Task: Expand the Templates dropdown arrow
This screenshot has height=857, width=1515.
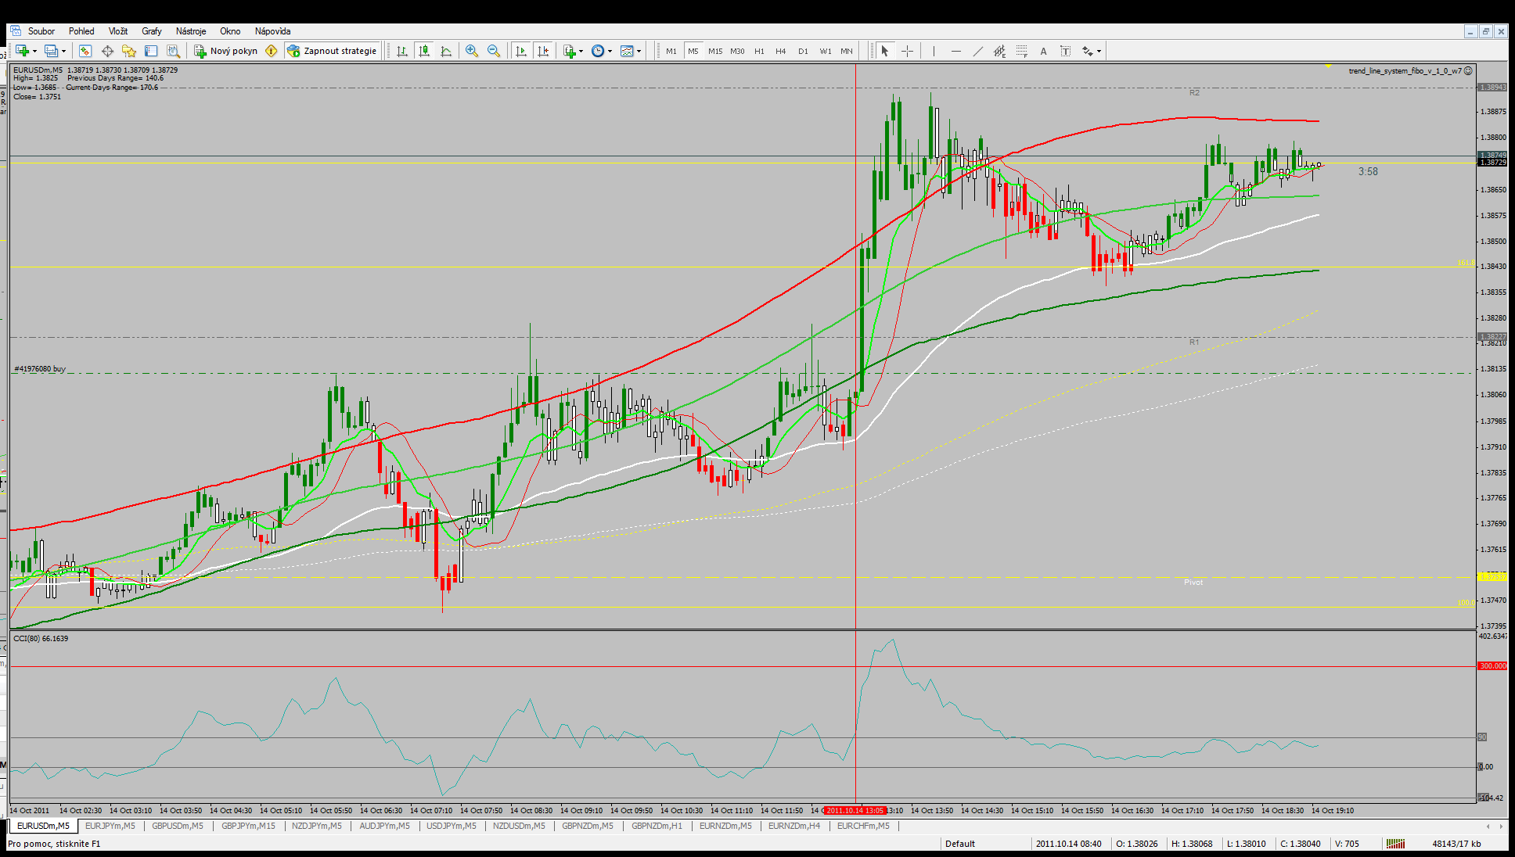Action: point(639,52)
